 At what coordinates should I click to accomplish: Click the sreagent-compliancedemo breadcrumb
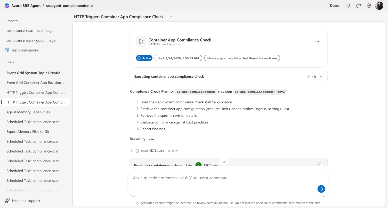(69, 6)
